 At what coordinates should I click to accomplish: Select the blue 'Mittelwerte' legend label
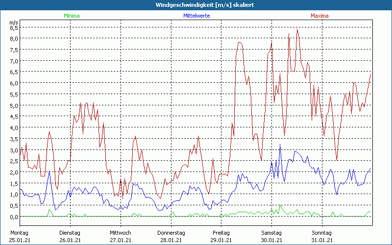(197, 16)
